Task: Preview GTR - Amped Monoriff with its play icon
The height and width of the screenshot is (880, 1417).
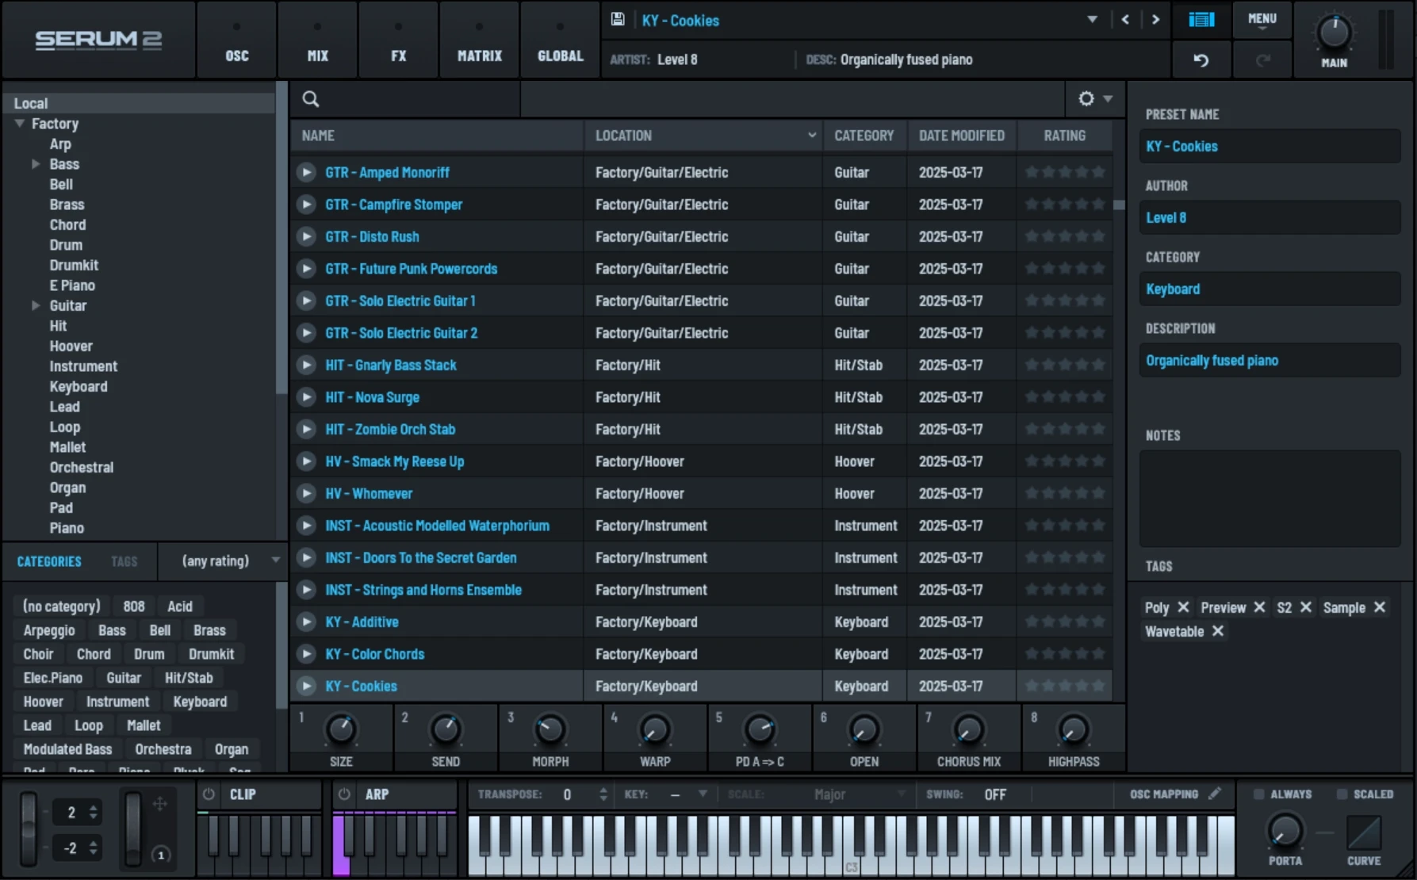Action: (306, 171)
